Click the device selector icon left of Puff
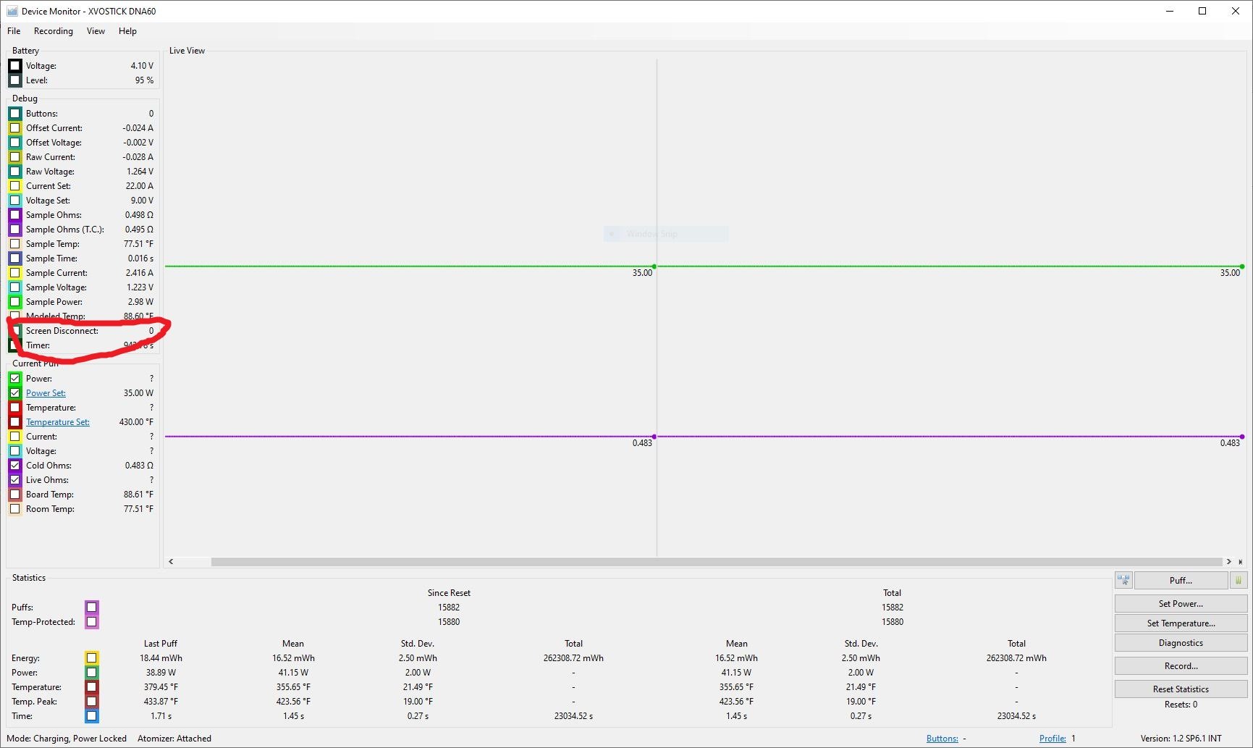The width and height of the screenshot is (1253, 748). pos(1123,580)
